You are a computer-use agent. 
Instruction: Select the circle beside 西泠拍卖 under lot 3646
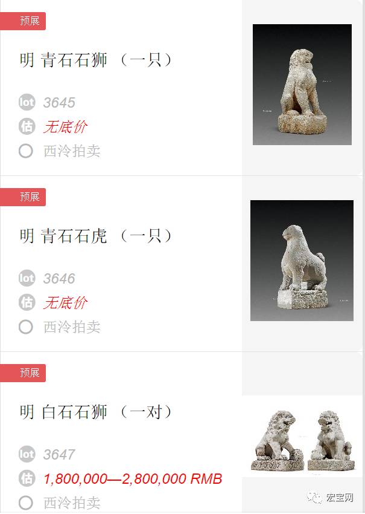[26, 327]
